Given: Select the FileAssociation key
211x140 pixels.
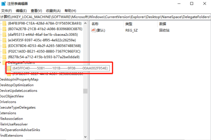Looking at the screenshot, I should tap(11, 119).
